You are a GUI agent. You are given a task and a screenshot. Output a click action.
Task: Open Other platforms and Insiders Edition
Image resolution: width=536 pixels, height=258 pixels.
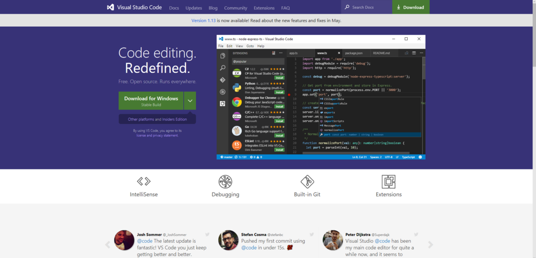157,119
